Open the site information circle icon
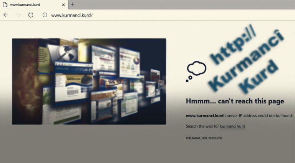This screenshot has height=163, width=295. (45, 15)
